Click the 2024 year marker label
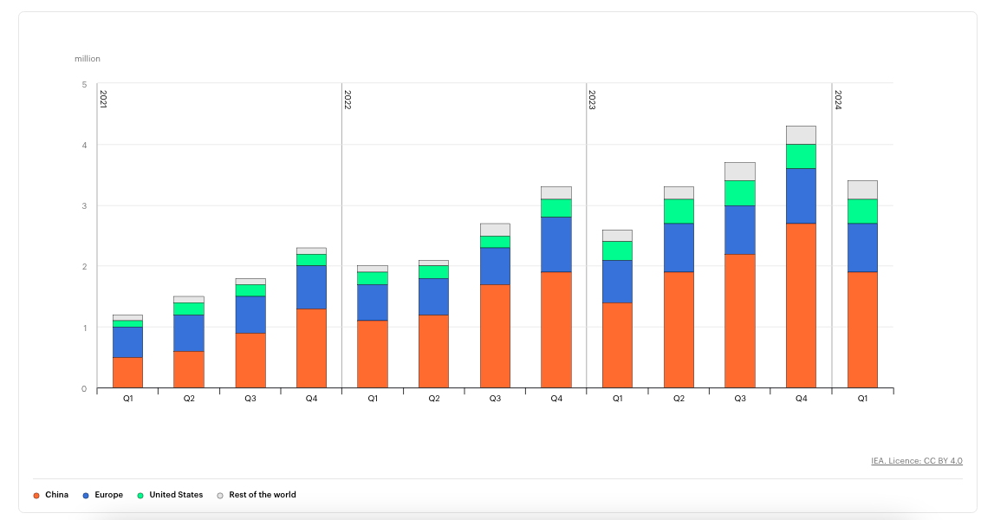 point(838,100)
